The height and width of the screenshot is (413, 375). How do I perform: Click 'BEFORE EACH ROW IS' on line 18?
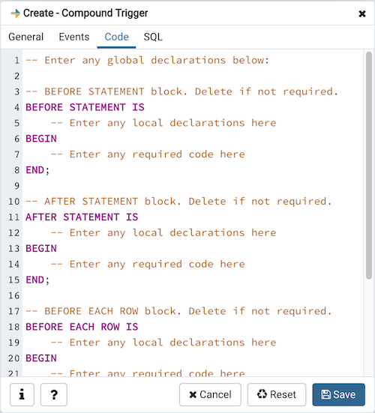(x=82, y=327)
